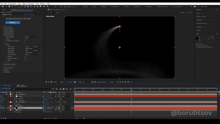Hide the Point Light 1 layer eye
Screen dimensions: 220x124
[1, 102]
